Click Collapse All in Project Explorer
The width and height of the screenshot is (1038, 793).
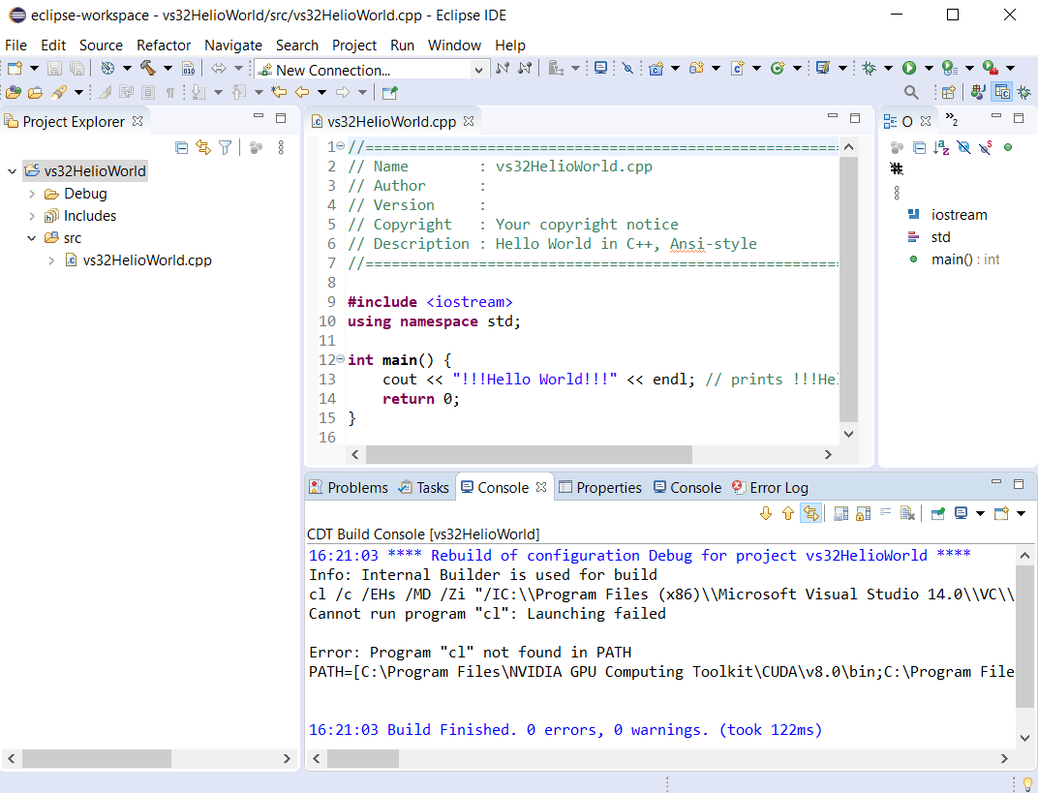[x=181, y=147]
